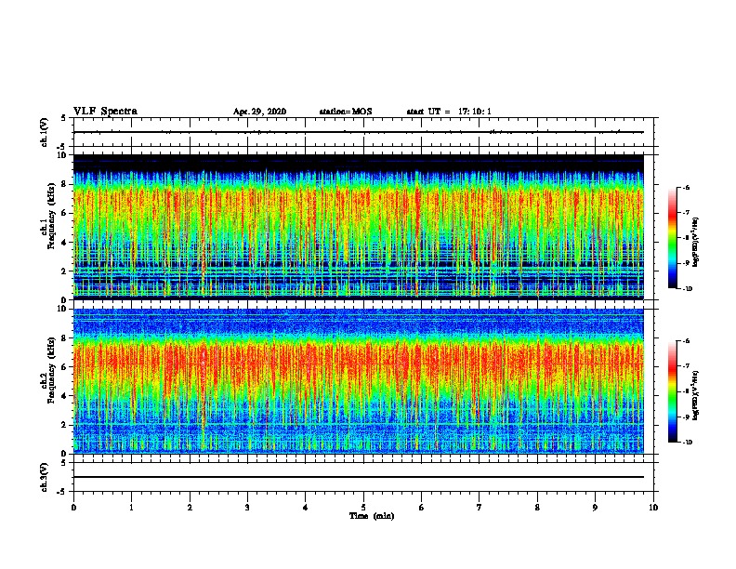
Task: Click the "-6" label on ch.1 colorbar
Action: 686,188
